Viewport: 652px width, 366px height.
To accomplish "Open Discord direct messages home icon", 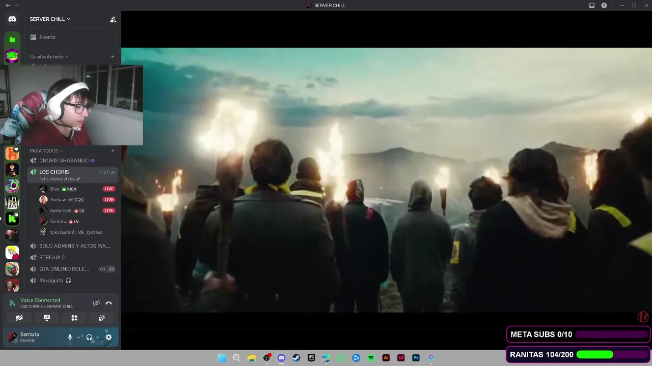I will point(12,19).
